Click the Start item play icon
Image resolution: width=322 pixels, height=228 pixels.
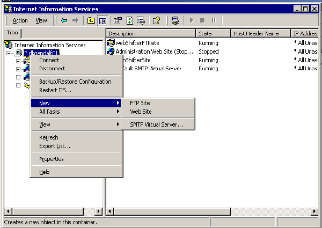[192, 20]
